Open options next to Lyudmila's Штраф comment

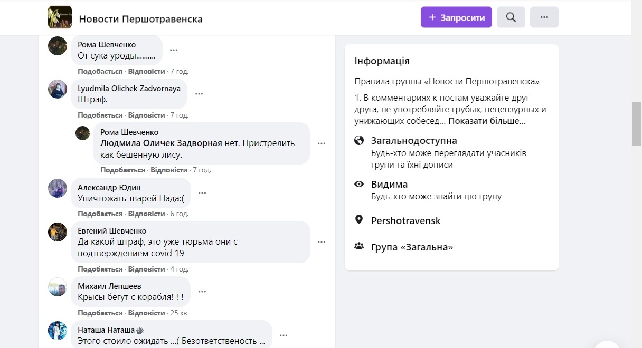199,94
